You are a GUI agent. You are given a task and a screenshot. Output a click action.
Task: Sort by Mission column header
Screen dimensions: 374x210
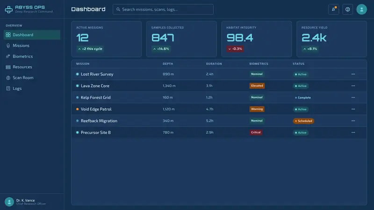coord(83,64)
